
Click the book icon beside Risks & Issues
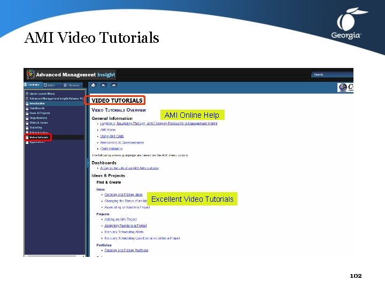[x=27, y=123]
